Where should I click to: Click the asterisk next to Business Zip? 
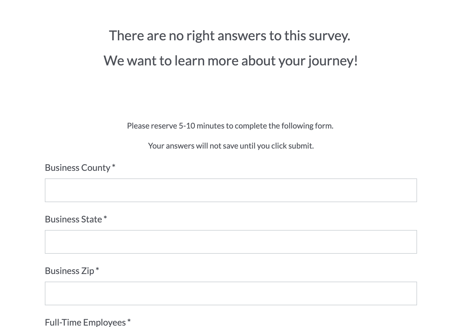click(x=97, y=269)
